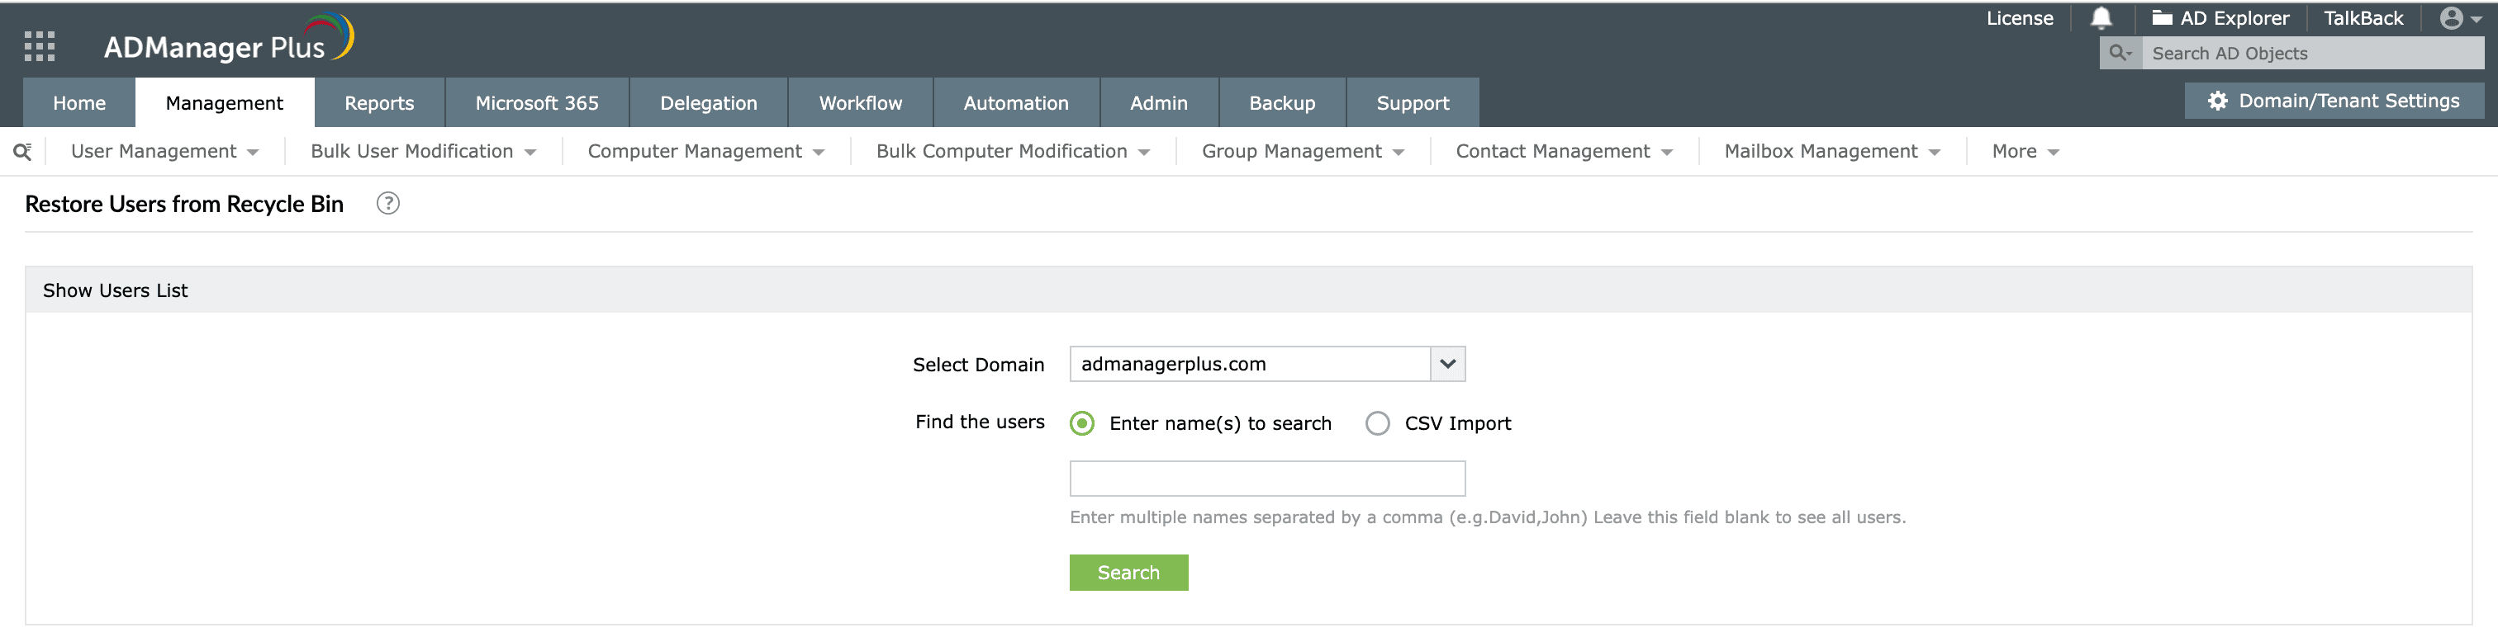Select the CSV Import radio button
Image resolution: width=2498 pixels, height=637 pixels.
click(1377, 423)
